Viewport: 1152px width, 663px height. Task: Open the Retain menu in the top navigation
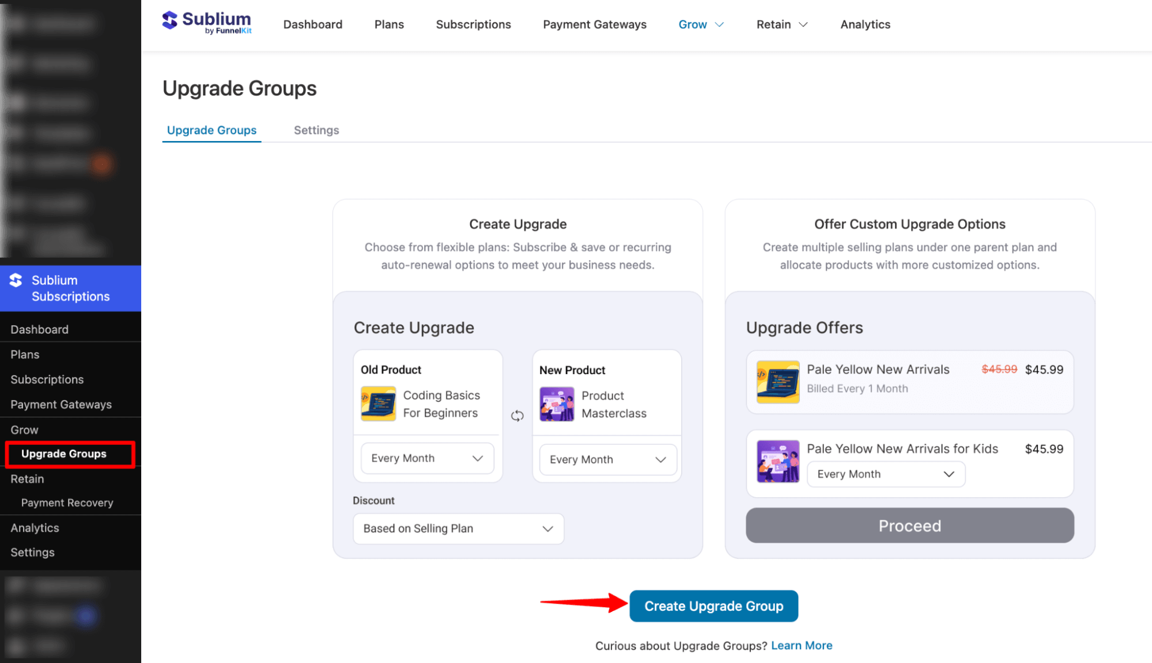(x=781, y=24)
